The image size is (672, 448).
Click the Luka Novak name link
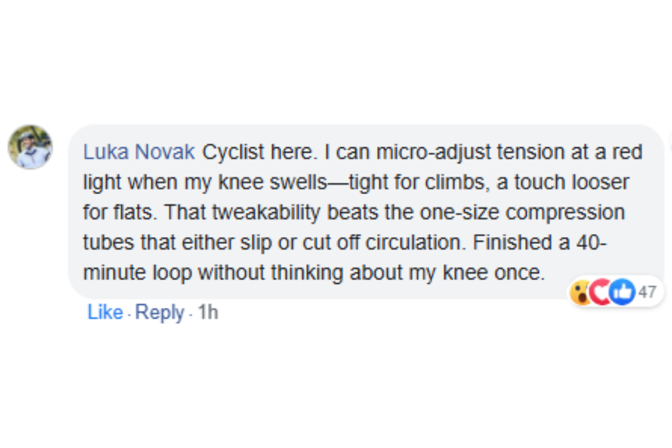(x=139, y=152)
